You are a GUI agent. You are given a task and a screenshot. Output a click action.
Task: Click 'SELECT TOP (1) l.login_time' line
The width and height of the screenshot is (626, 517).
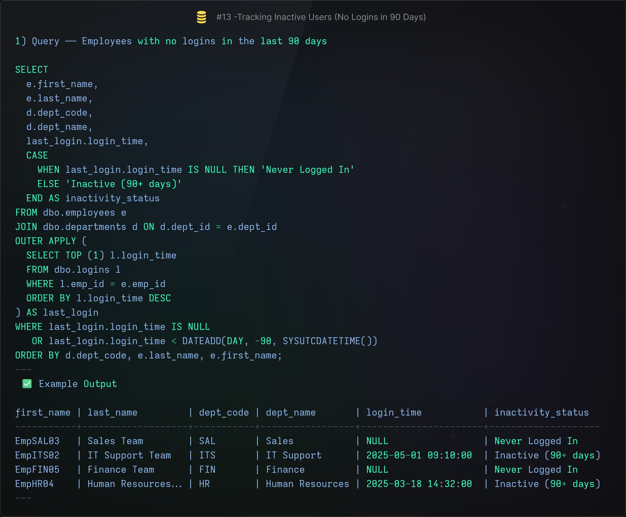(101, 256)
